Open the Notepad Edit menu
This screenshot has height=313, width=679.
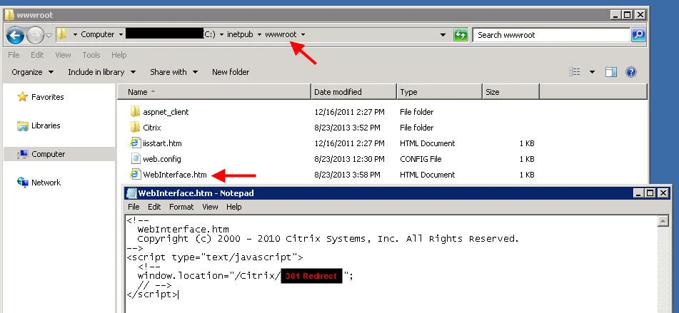click(x=154, y=207)
